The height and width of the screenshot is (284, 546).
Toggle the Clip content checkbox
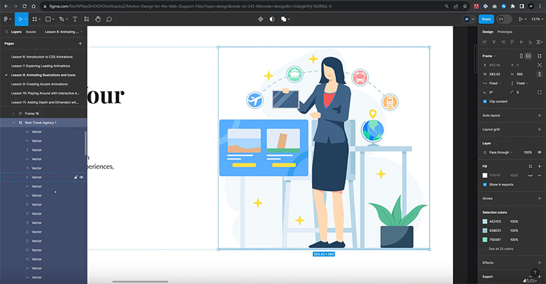pyautogui.click(x=485, y=102)
